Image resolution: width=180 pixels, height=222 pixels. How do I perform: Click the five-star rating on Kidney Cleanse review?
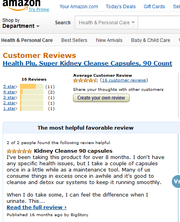pos(19,151)
